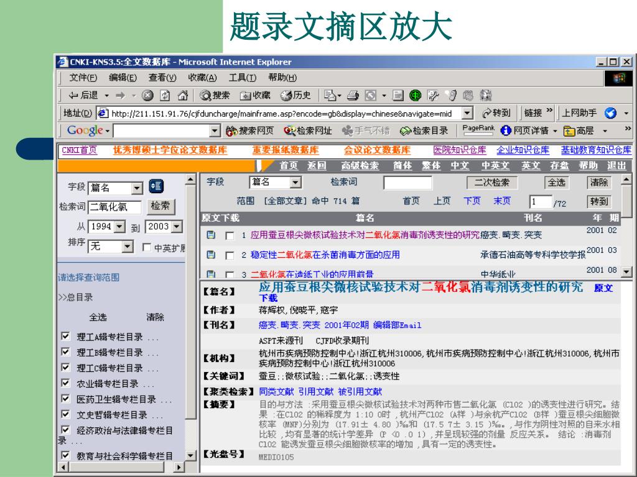This screenshot has width=637, height=477.
Task: Click the 高层 folder-up icon
Action: 569,130
